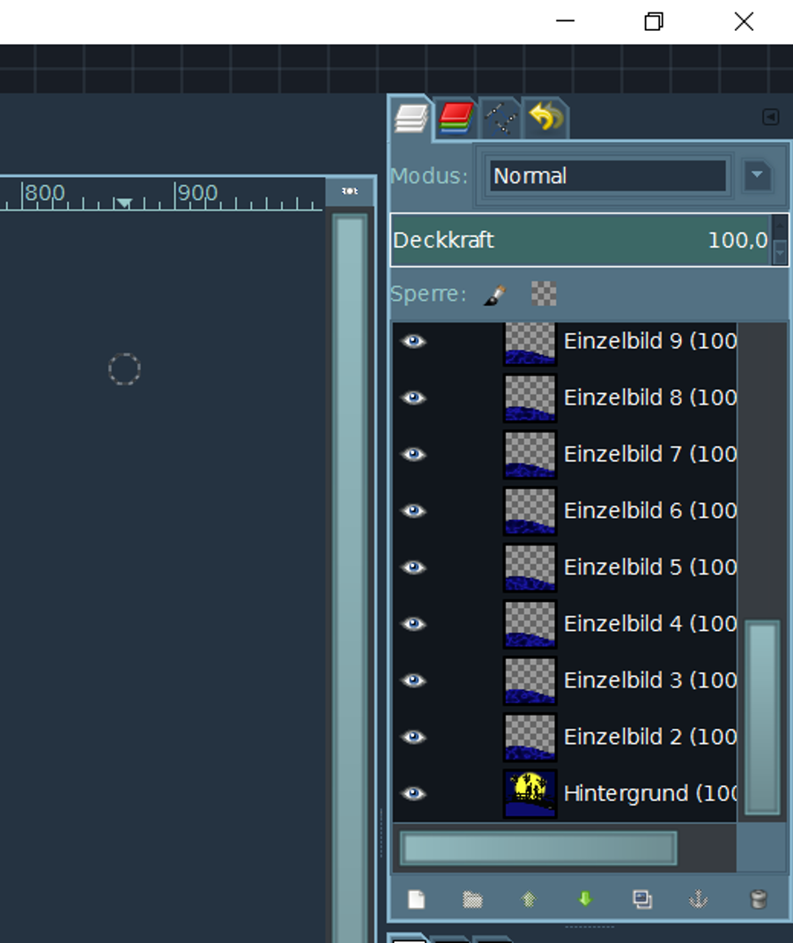
Task: Open the dock tab configuration menu
Action: 771,116
